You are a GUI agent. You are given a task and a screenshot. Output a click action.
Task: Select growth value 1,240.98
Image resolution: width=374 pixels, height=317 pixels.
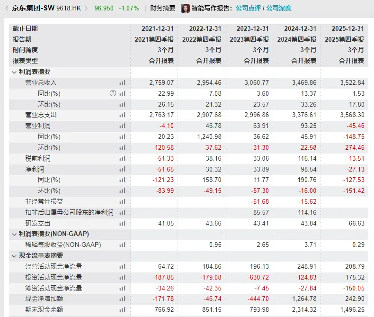209,136
